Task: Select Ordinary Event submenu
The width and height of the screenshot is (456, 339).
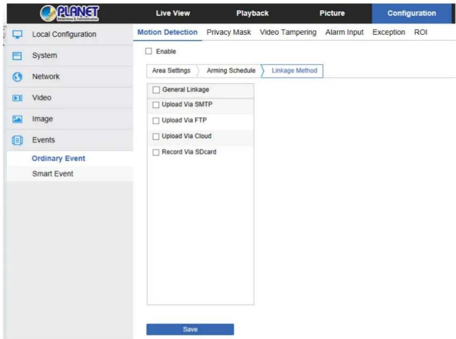Action: 59,158
